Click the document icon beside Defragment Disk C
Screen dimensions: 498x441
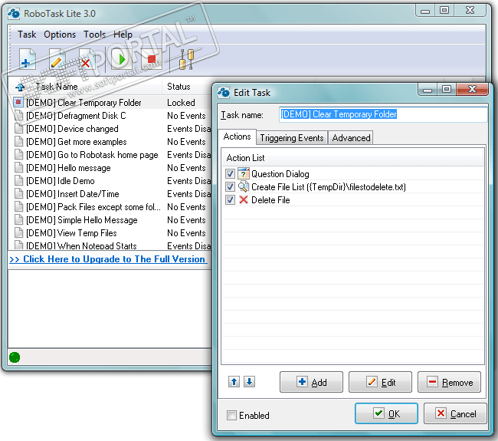coord(19,115)
